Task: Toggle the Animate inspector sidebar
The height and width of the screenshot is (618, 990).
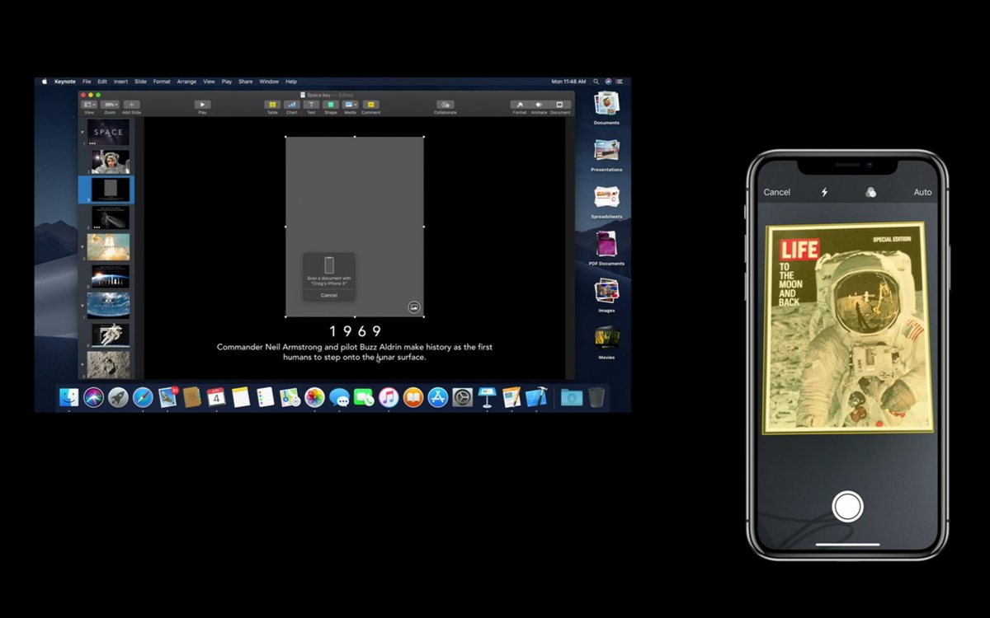Action: [540, 105]
